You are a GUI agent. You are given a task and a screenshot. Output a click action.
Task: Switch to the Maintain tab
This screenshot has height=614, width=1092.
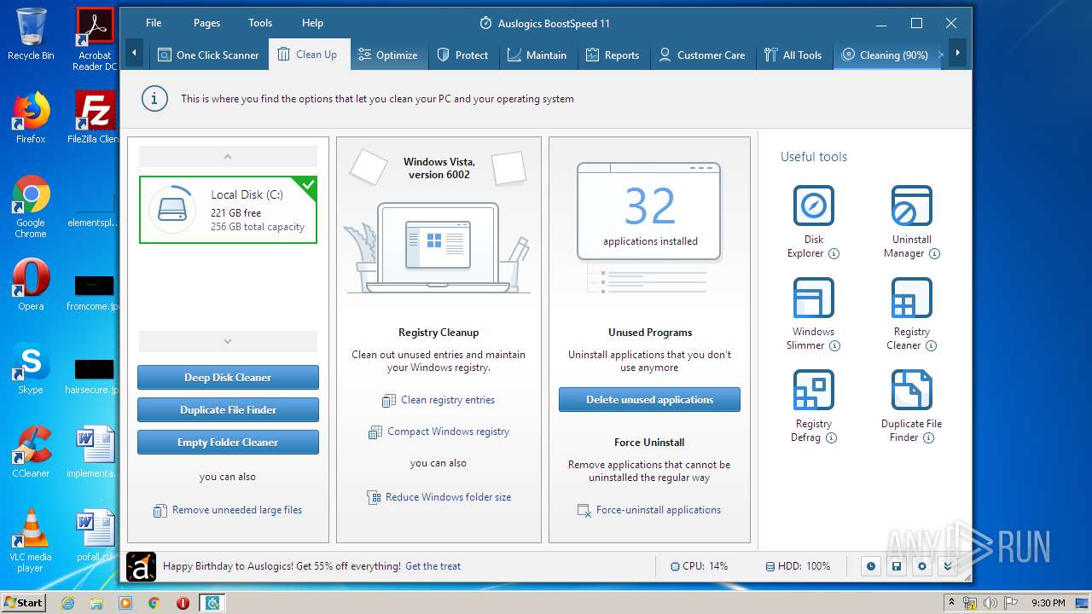(x=537, y=55)
